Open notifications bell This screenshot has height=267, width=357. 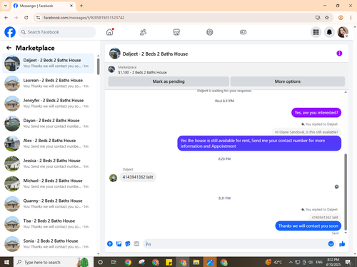pos(329,32)
